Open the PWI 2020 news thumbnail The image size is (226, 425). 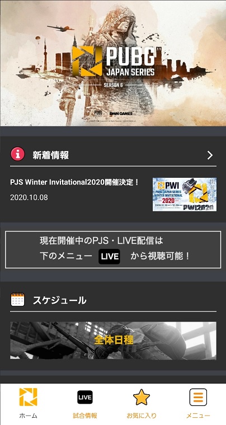185,195
